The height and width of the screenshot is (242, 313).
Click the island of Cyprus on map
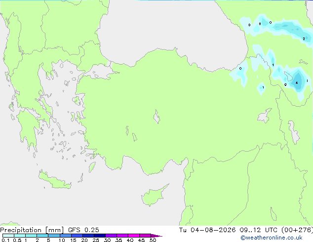[154, 197]
